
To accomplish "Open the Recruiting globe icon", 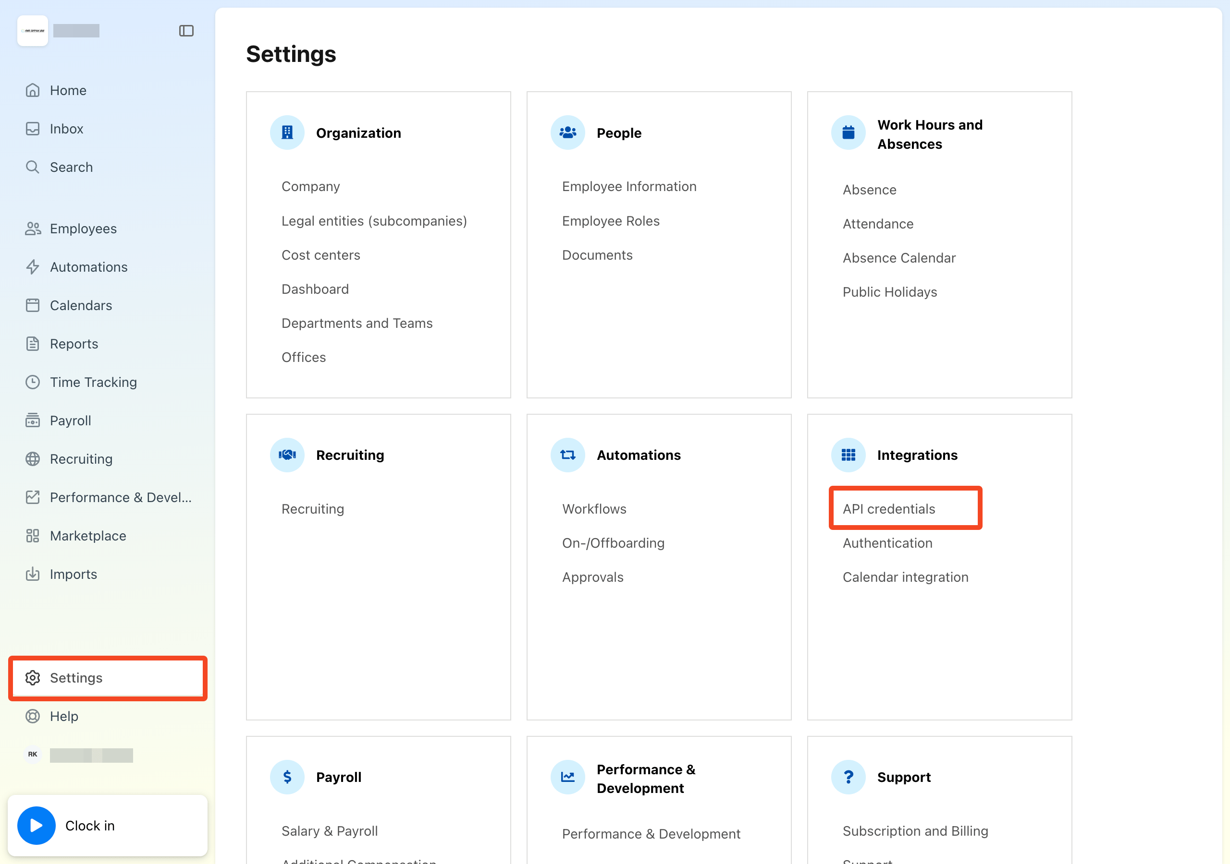I will 33,459.
